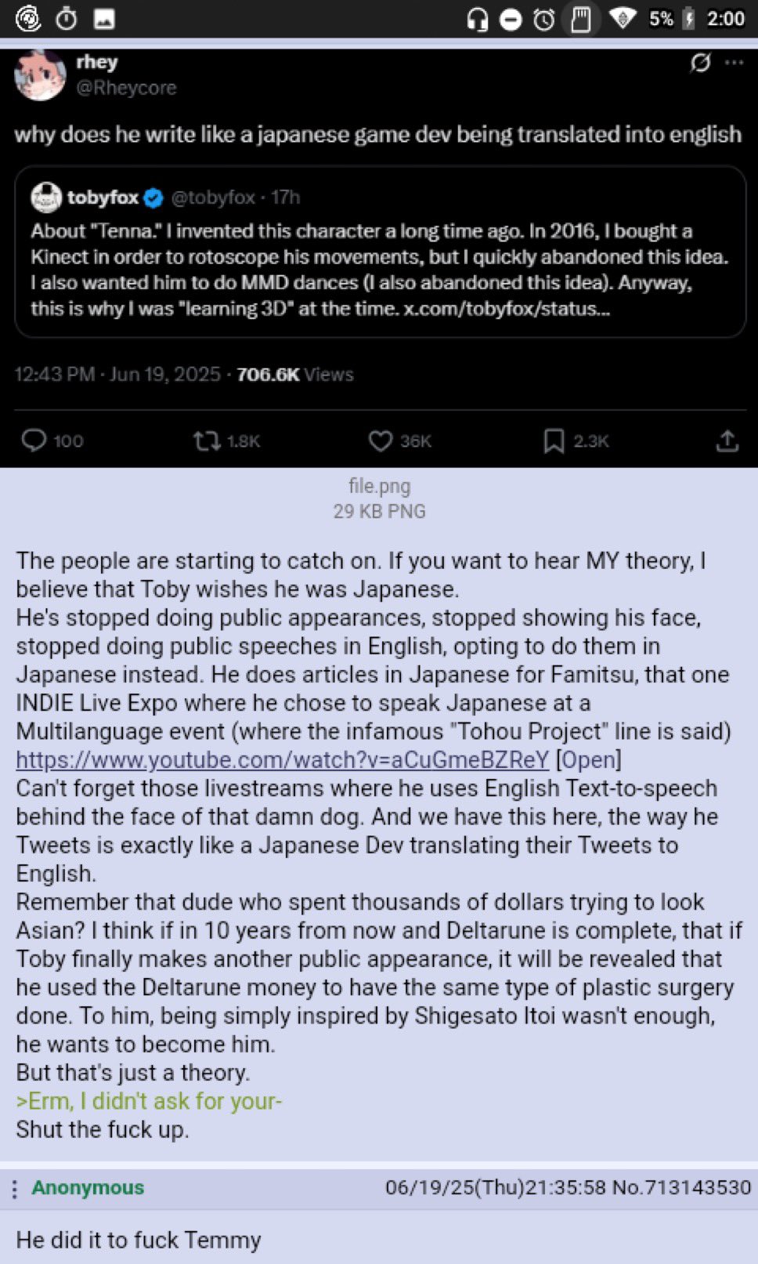Click rhey's profile avatar
The image size is (758, 1264).
pos(40,75)
